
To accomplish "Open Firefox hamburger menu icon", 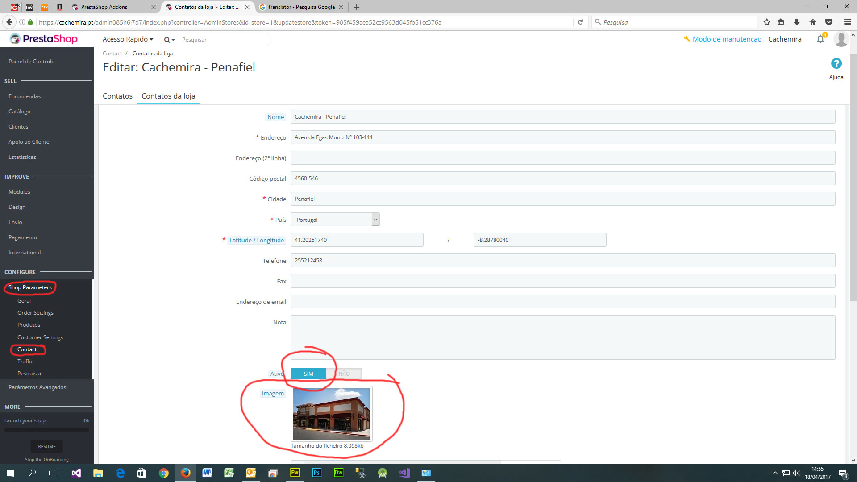I will tap(847, 22).
